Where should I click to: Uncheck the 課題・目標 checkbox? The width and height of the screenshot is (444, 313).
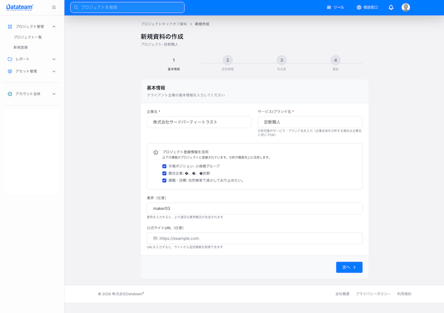pos(164,181)
